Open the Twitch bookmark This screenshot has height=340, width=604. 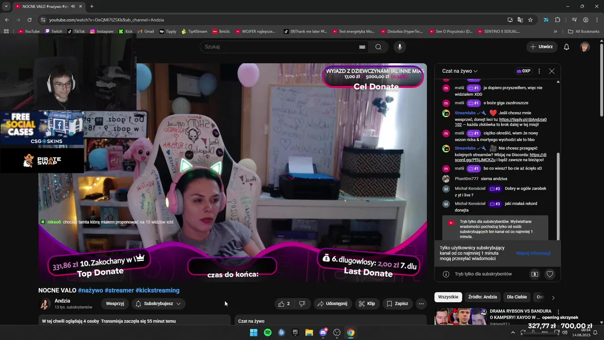[53, 32]
